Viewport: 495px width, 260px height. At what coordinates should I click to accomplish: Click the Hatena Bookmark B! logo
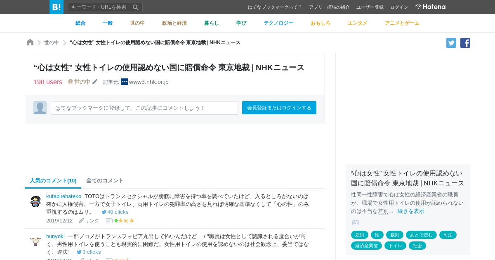pyautogui.click(x=57, y=7)
